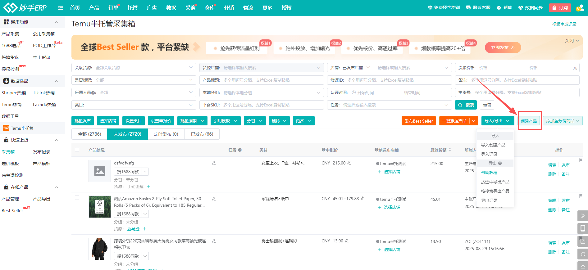Click 立即发布 on the banner
The width and height of the screenshot is (588, 270).
(503, 47)
